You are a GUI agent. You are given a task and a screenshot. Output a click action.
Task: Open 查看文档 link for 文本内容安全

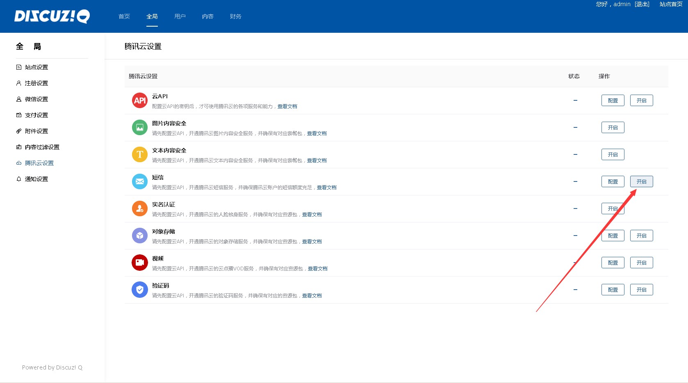tap(317, 161)
